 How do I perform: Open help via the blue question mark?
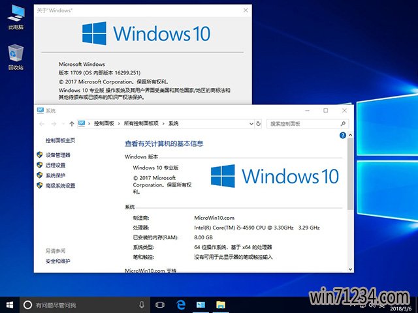click(x=342, y=136)
